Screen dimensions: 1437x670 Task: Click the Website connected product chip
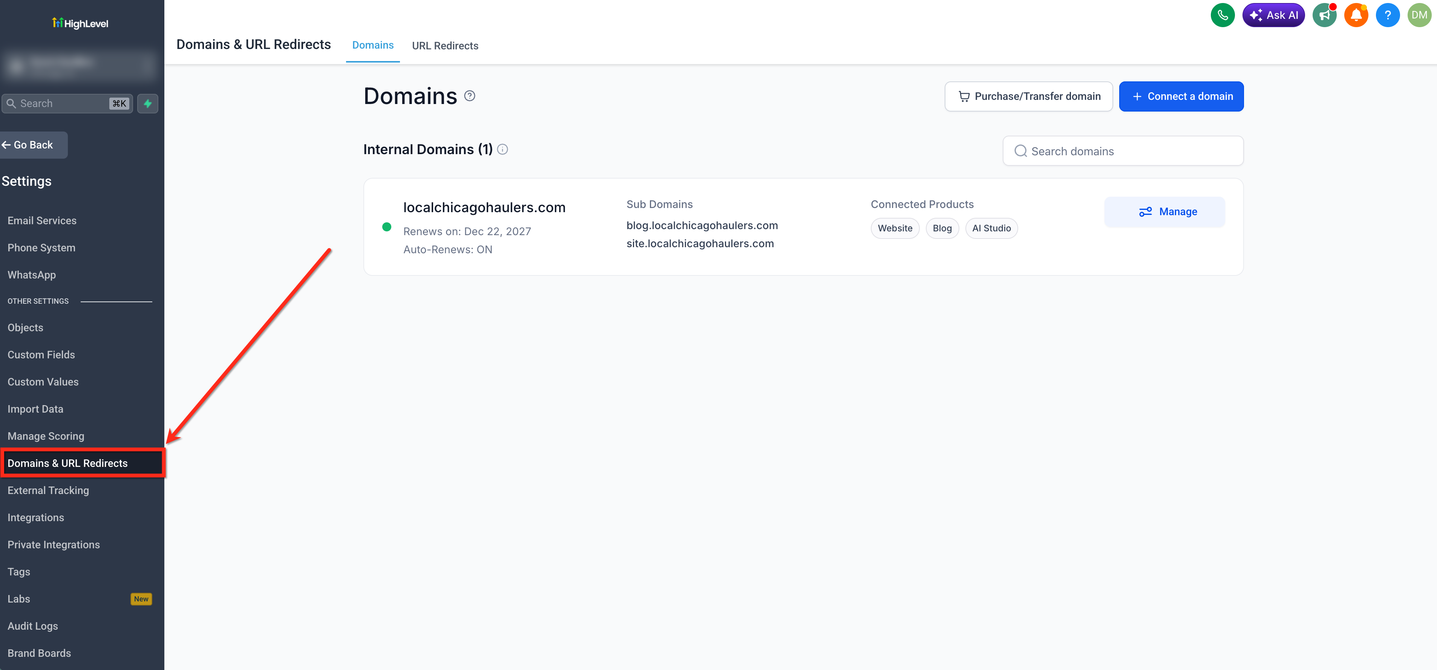coord(895,228)
